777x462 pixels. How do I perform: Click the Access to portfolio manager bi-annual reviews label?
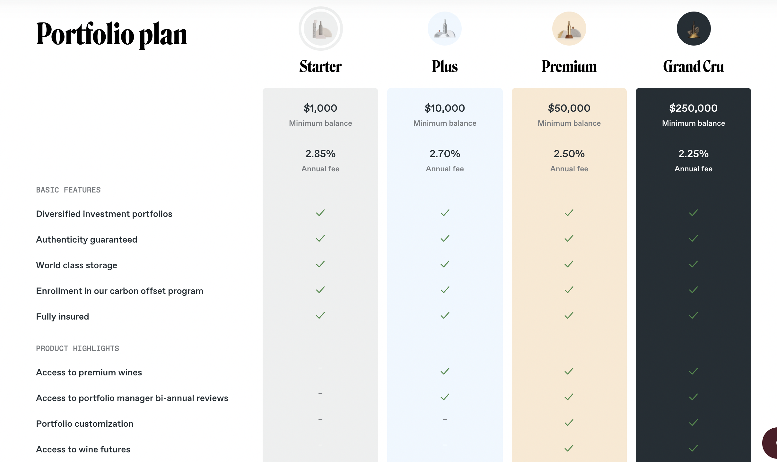[132, 398]
